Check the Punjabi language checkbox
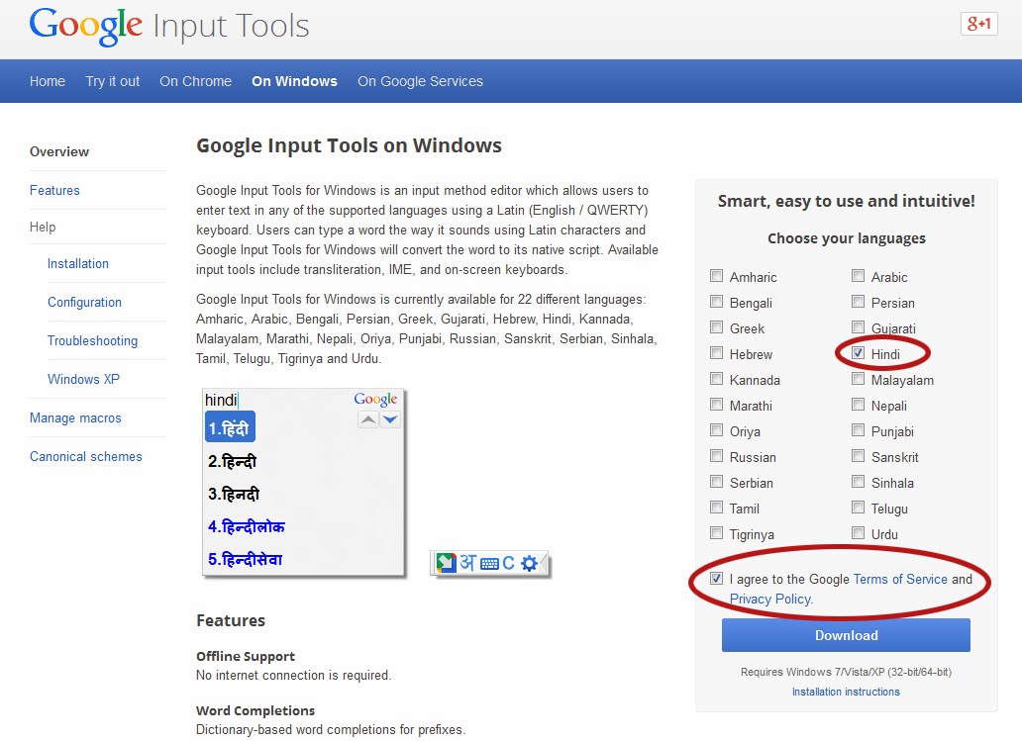The width and height of the screenshot is (1022, 741). tap(858, 430)
